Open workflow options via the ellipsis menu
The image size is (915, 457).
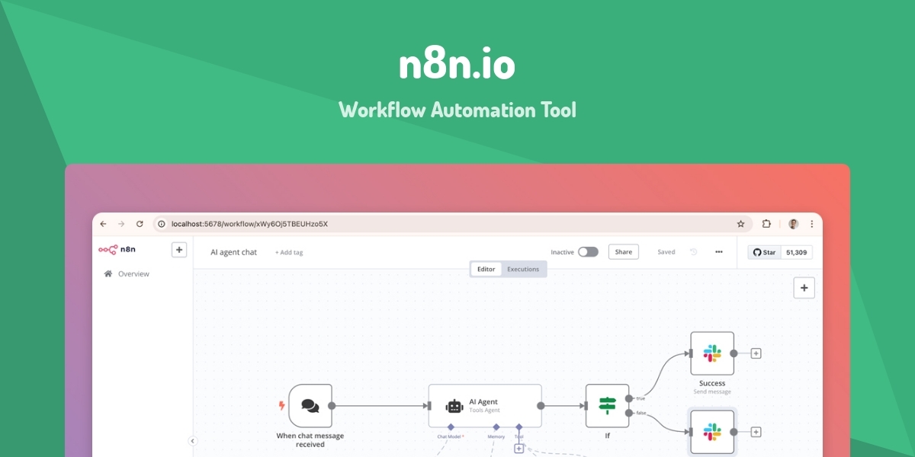718,251
